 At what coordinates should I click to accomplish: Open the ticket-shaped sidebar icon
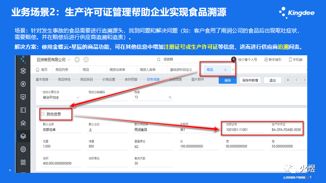[23, 110]
